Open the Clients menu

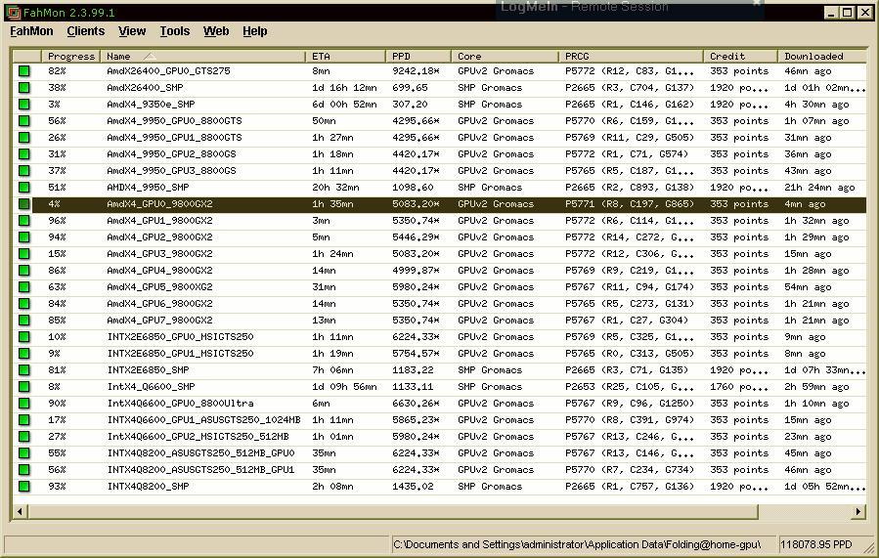point(86,31)
